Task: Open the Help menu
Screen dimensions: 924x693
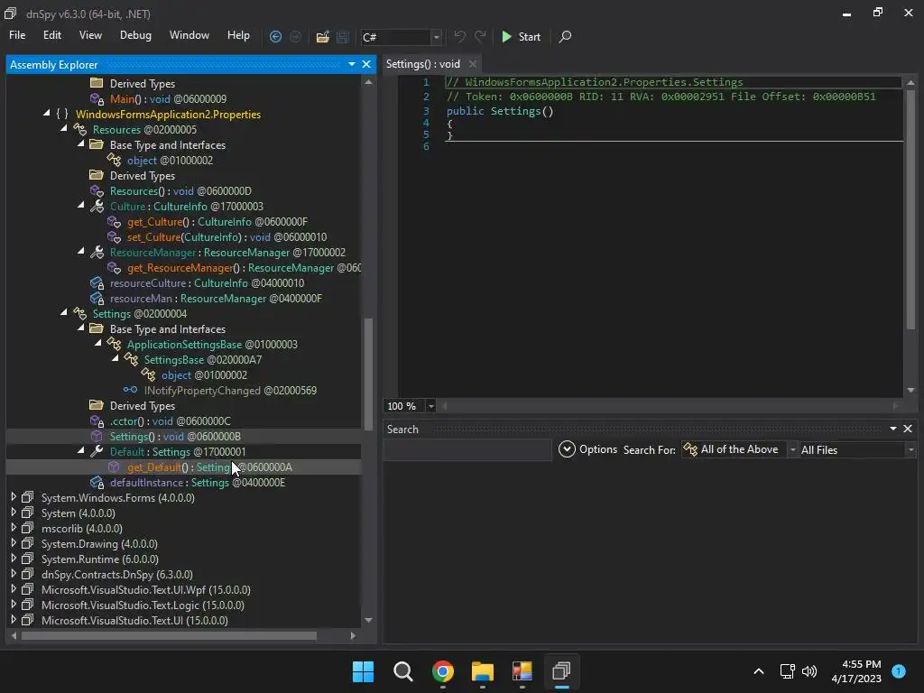Action: coord(238,35)
